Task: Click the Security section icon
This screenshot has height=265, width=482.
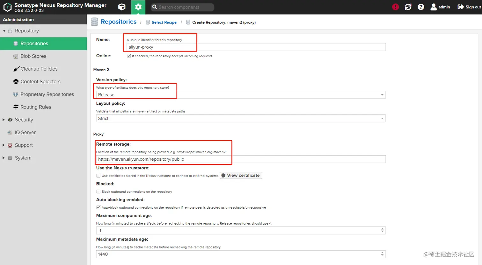Action: coord(10,120)
